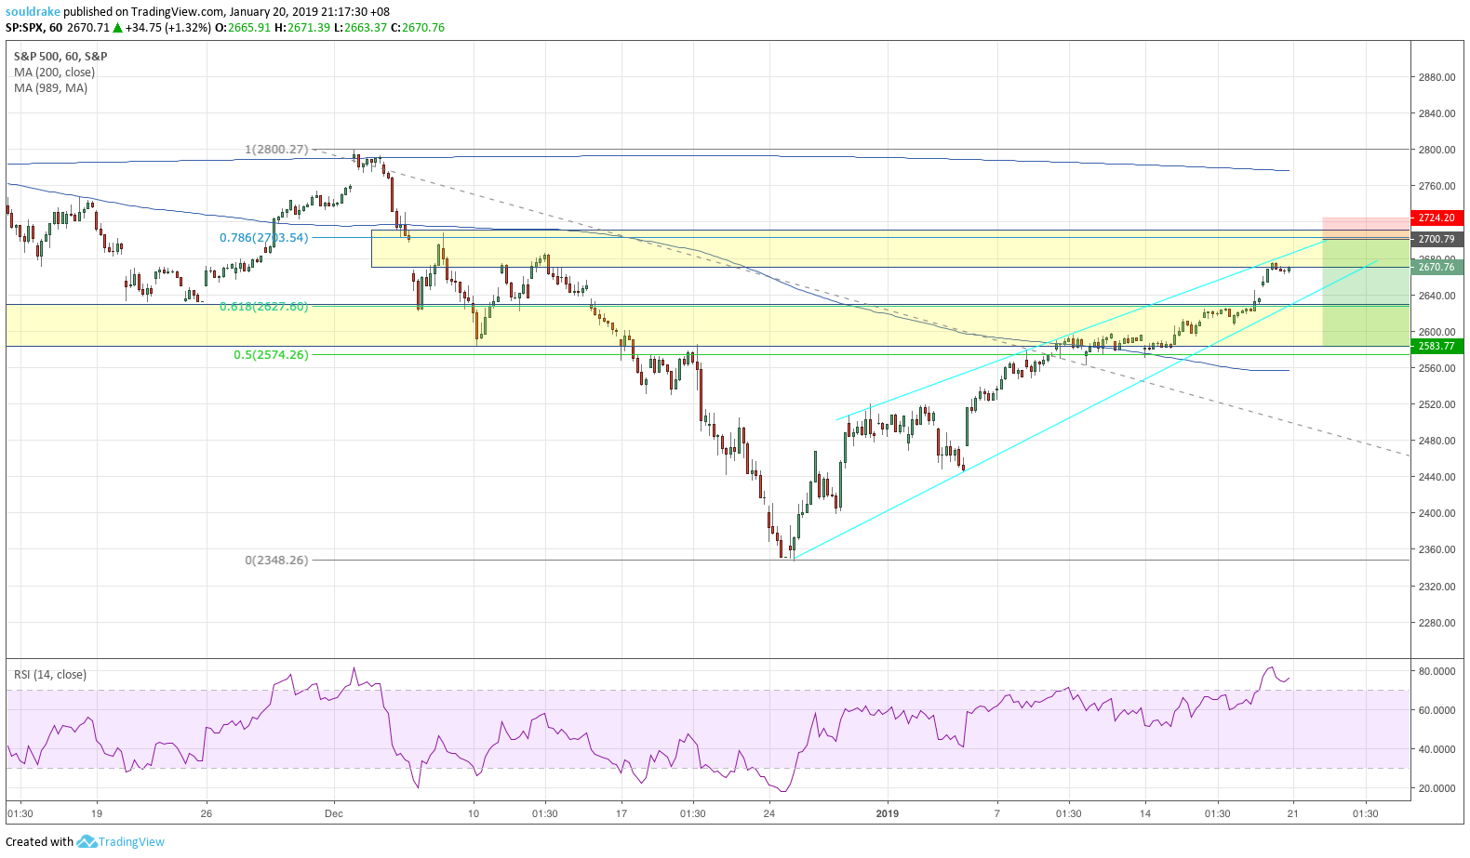Select the SP:SPX, 60 symbol title
1470x858 pixels.
pos(34,28)
